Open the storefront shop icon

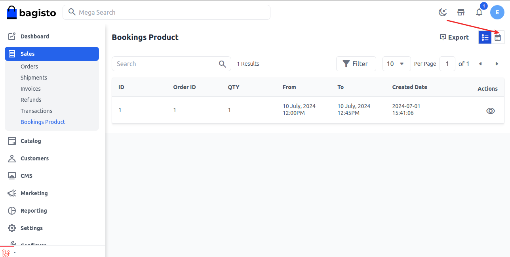tap(461, 12)
